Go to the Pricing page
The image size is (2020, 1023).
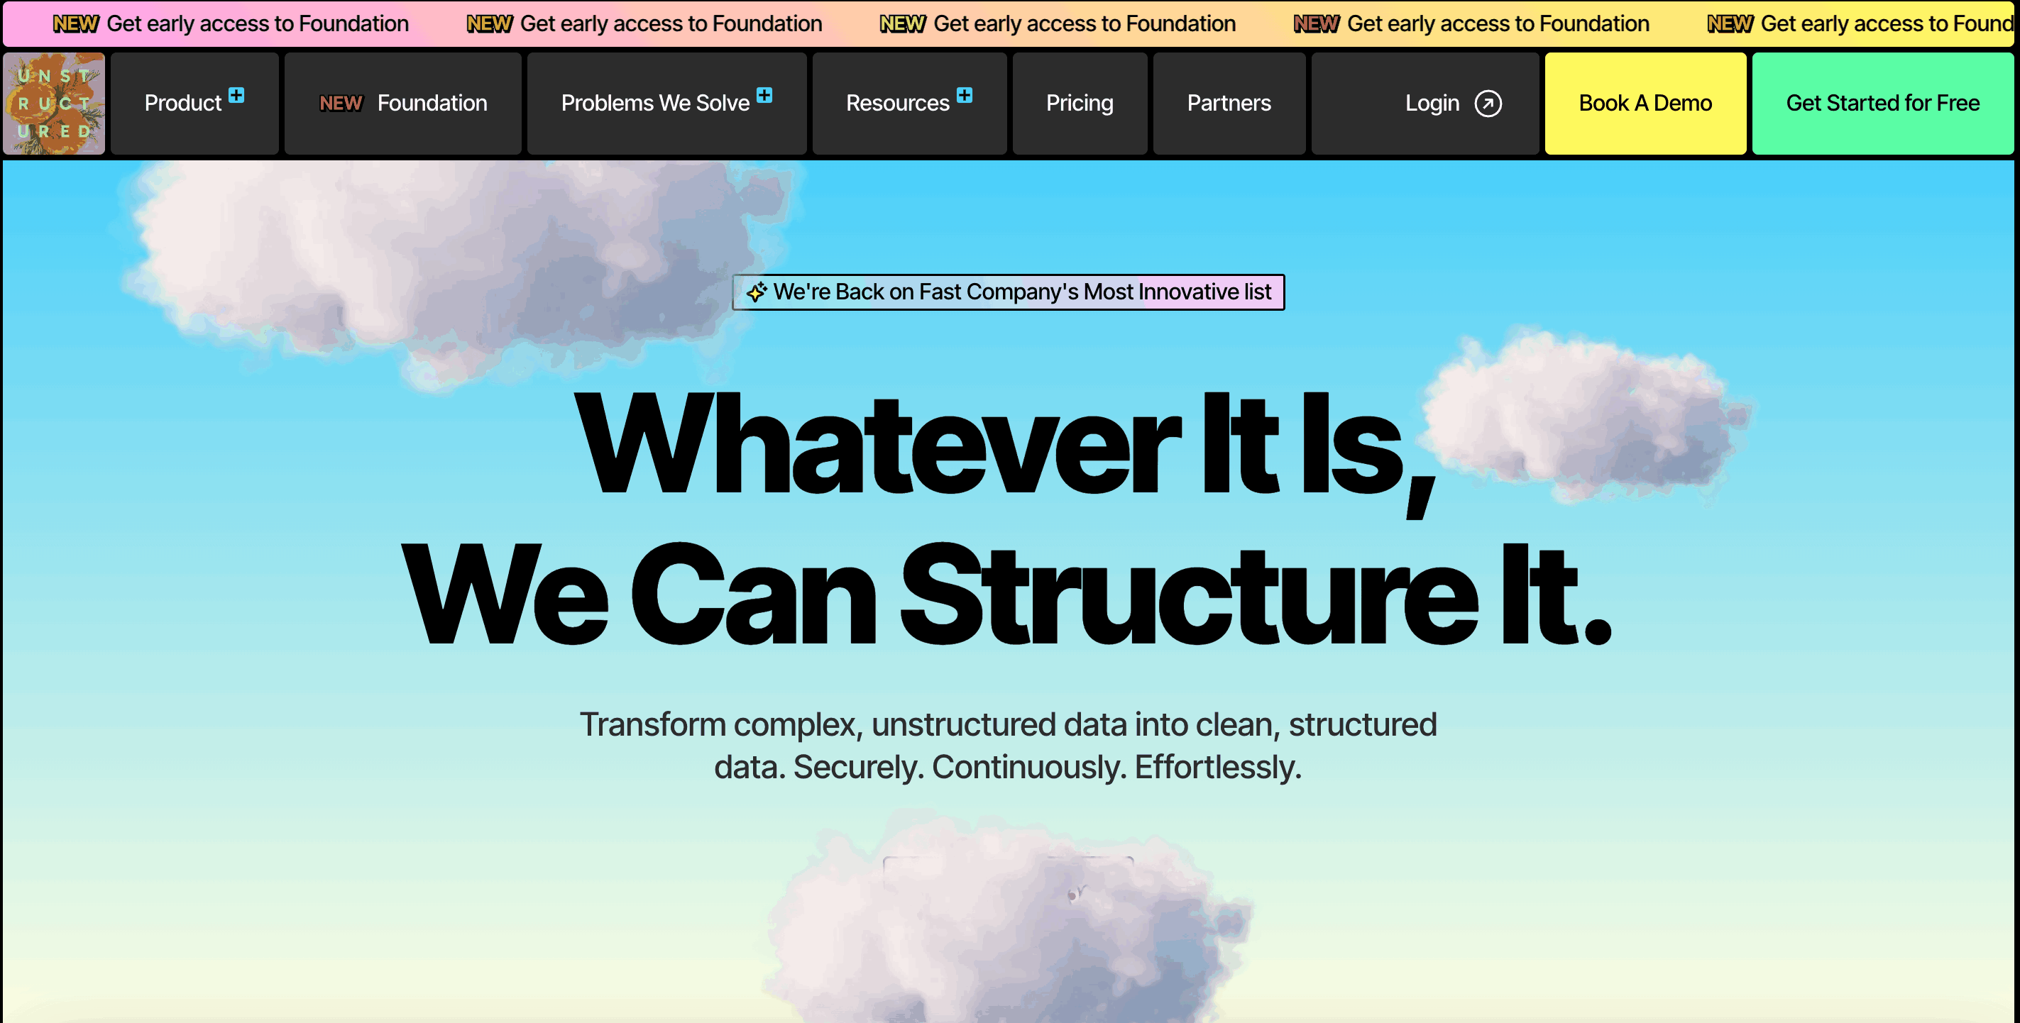pos(1080,104)
